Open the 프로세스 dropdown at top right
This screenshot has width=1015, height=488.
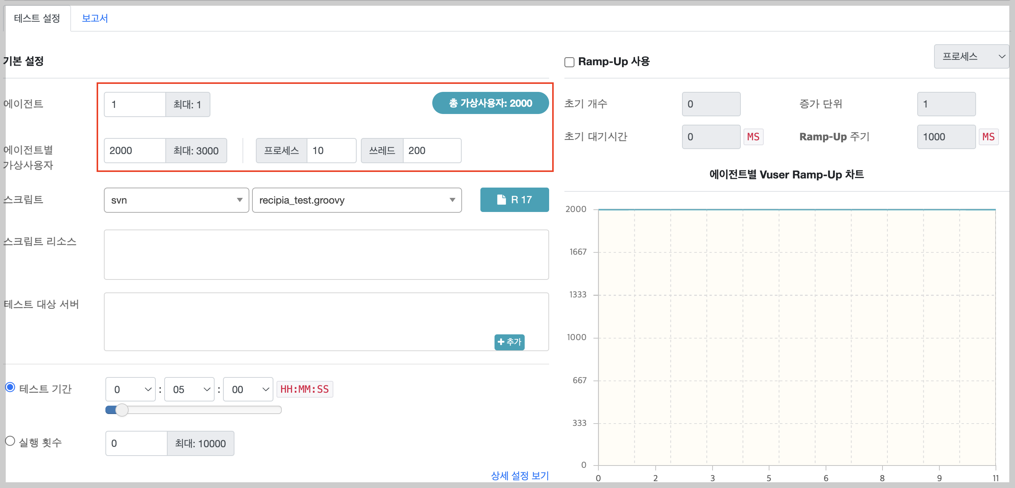point(971,56)
